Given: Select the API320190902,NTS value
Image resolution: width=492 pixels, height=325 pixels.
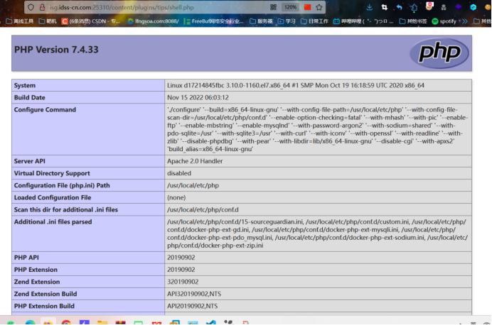Looking at the screenshot, I should [194, 294].
